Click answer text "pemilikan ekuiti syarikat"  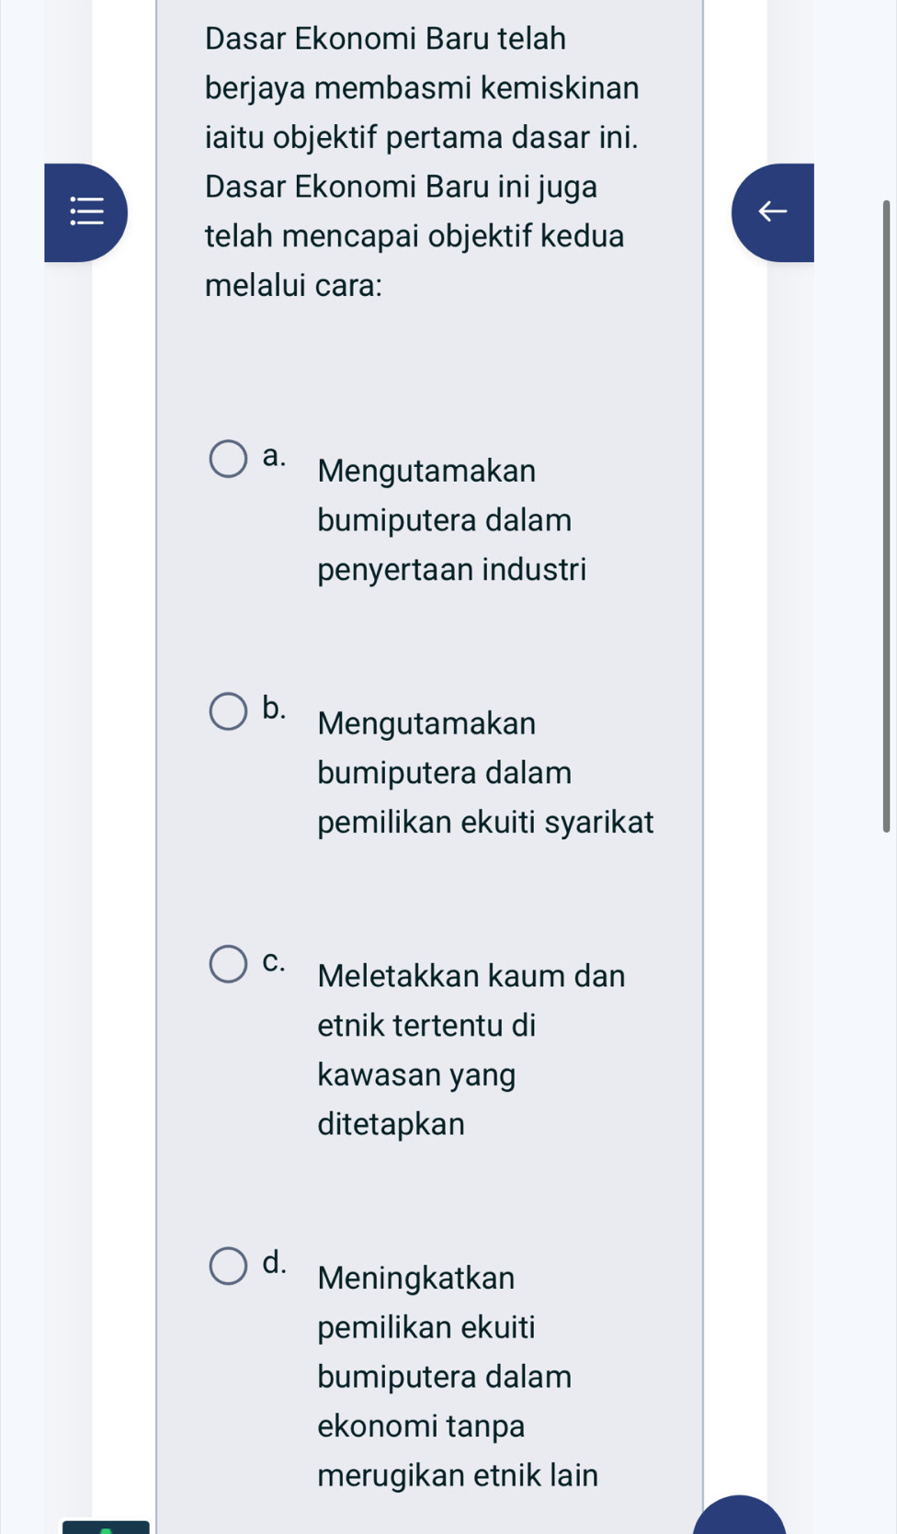click(x=485, y=822)
